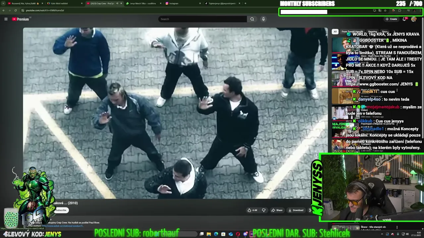
Task: Close the Instagram tab
Action: tap(200, 3)
